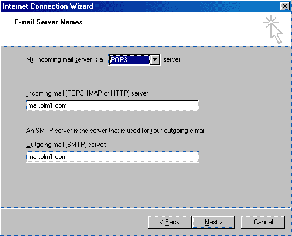Cancel the Internet Connection Wizard

263,222
